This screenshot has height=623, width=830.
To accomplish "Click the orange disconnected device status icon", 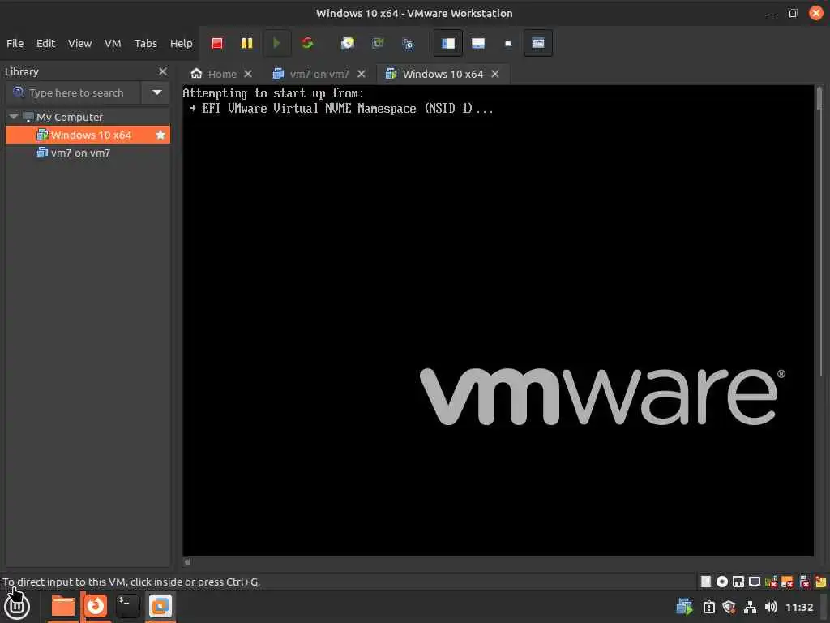I will tap(788, 582).
